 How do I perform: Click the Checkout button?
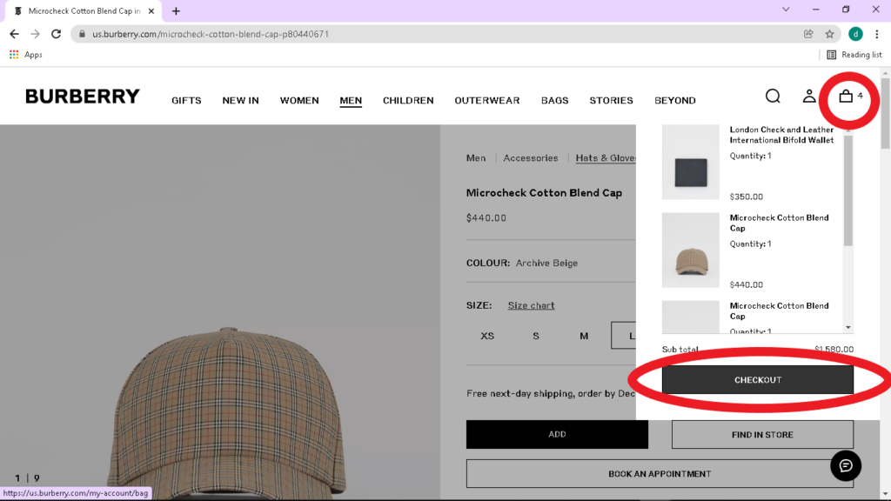coord(758,379)
